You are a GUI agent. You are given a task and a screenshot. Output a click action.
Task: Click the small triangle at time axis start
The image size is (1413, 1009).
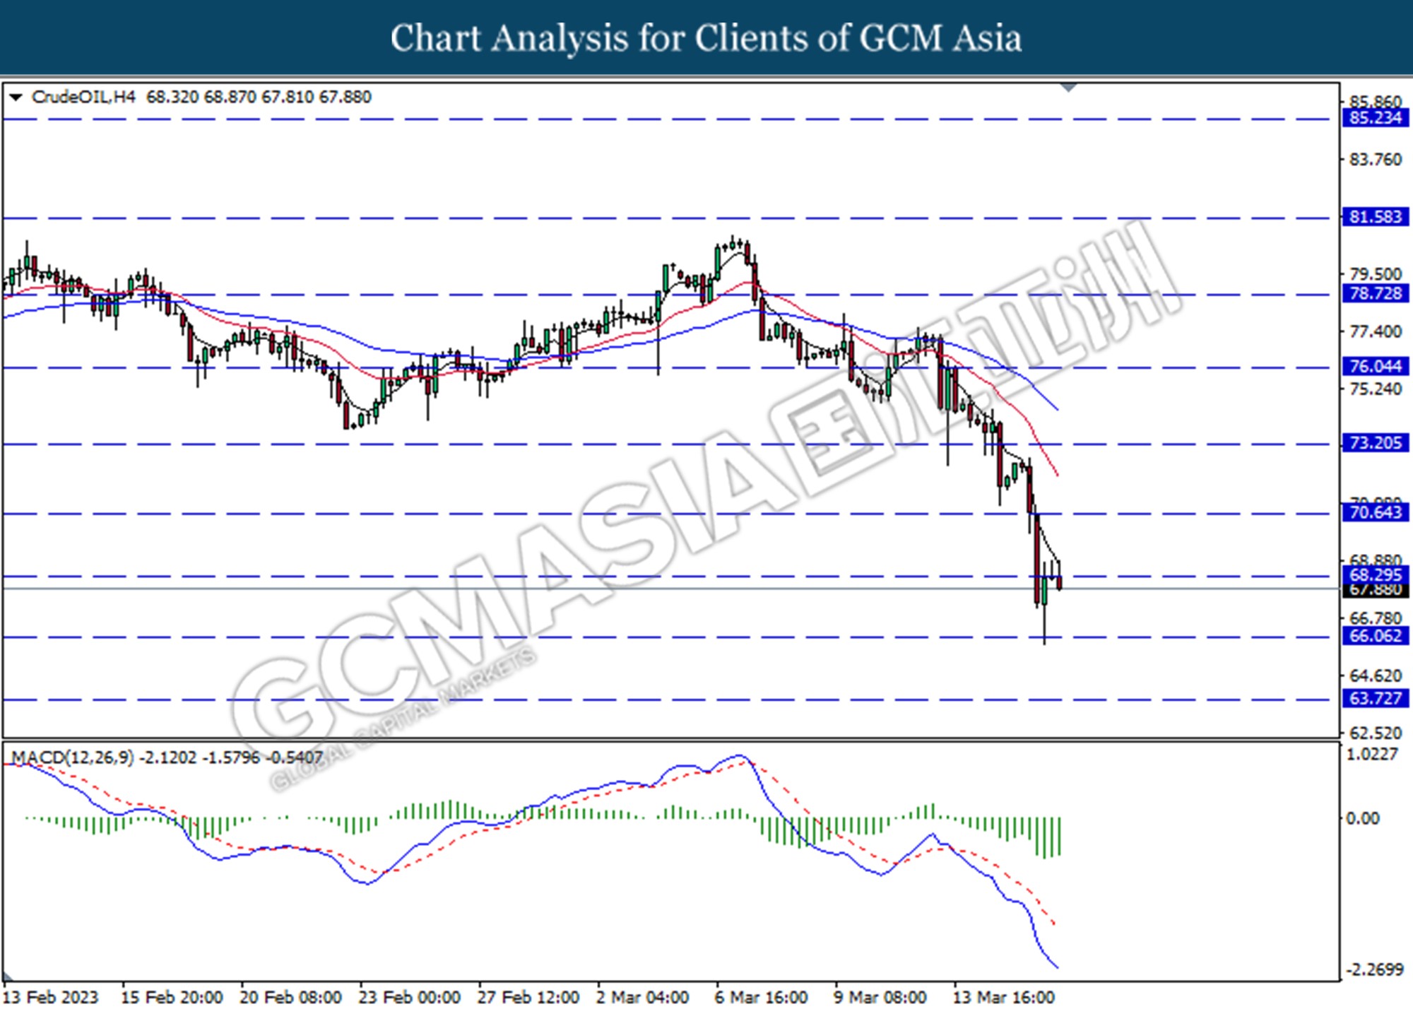tap(7, 979)
